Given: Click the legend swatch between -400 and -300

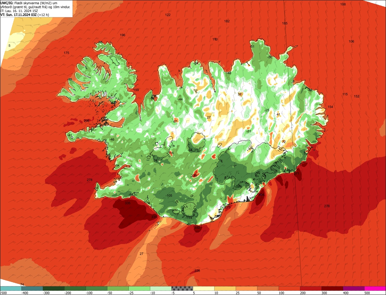Looking at the screenshot, I should pyautogui.click(x=32, y=288).
